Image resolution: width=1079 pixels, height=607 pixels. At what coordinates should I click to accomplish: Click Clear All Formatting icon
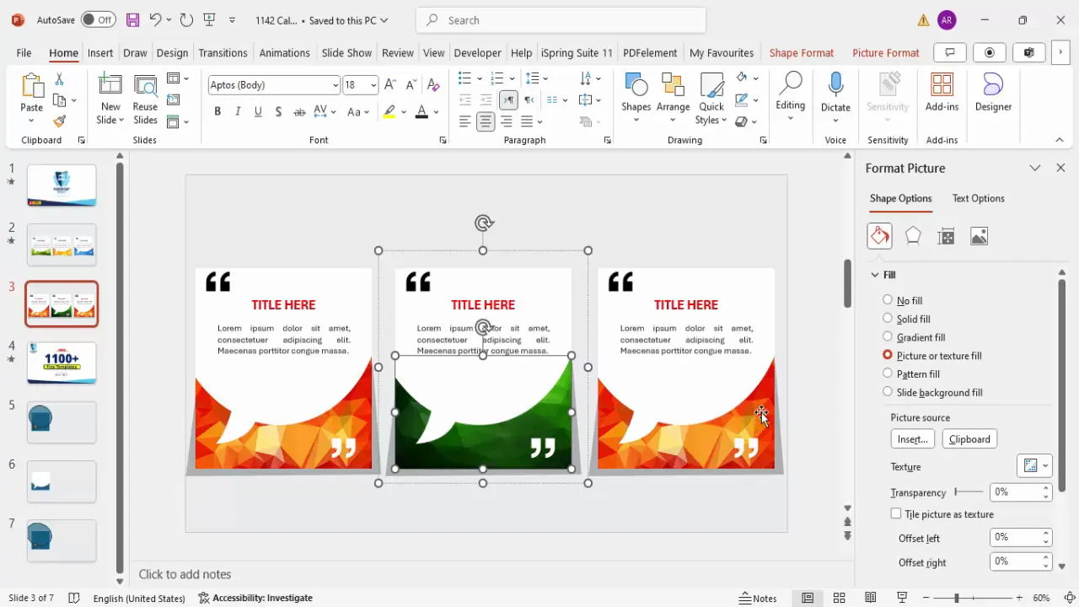[433, 85]
